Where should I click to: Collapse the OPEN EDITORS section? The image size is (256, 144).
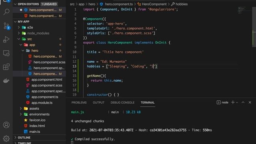(15, 4)
